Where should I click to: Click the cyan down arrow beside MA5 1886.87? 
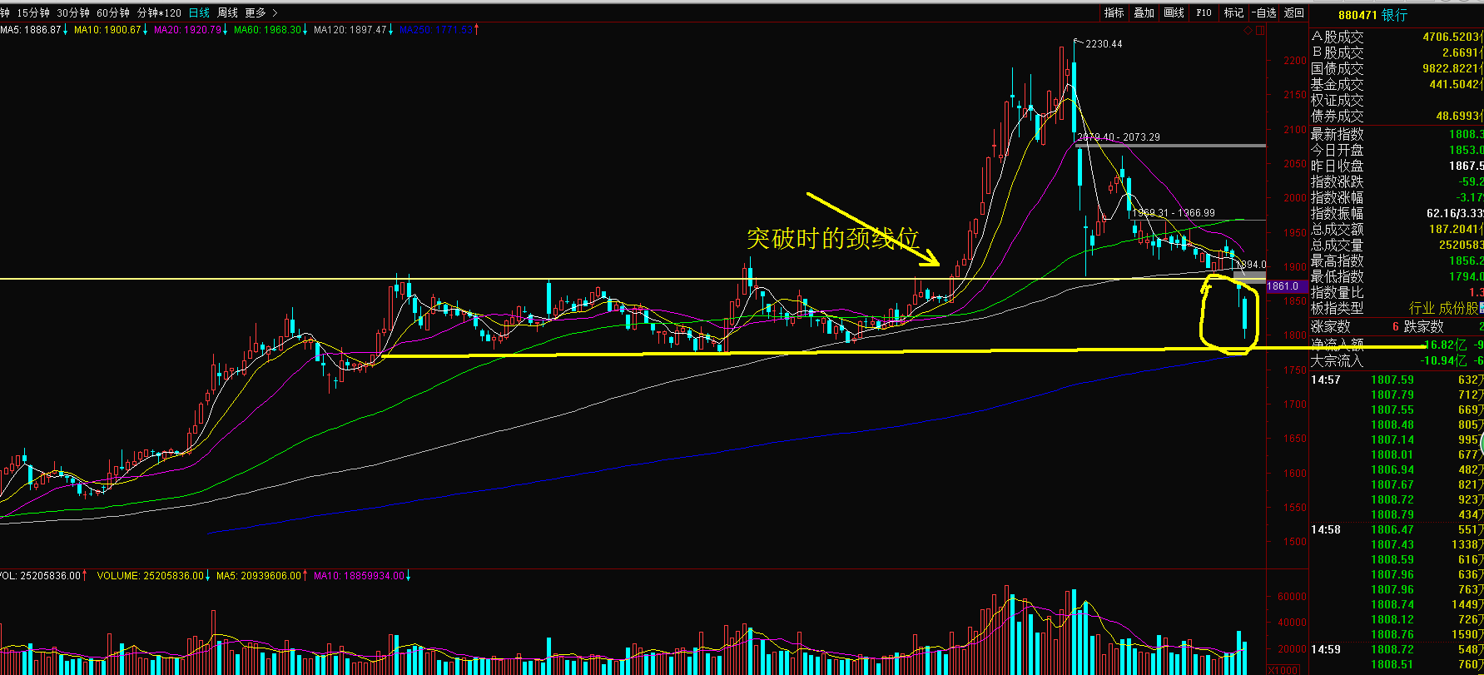tap(66, 30)
